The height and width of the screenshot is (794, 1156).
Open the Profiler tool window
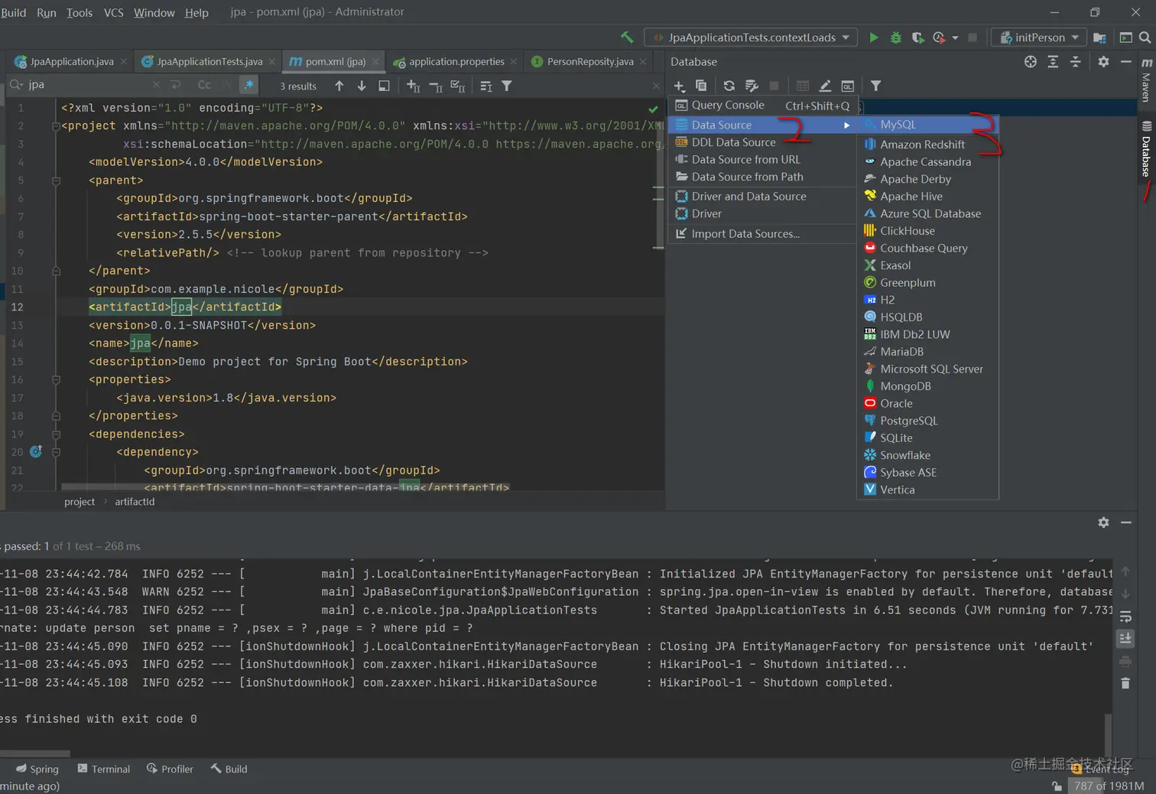(170, 769)
